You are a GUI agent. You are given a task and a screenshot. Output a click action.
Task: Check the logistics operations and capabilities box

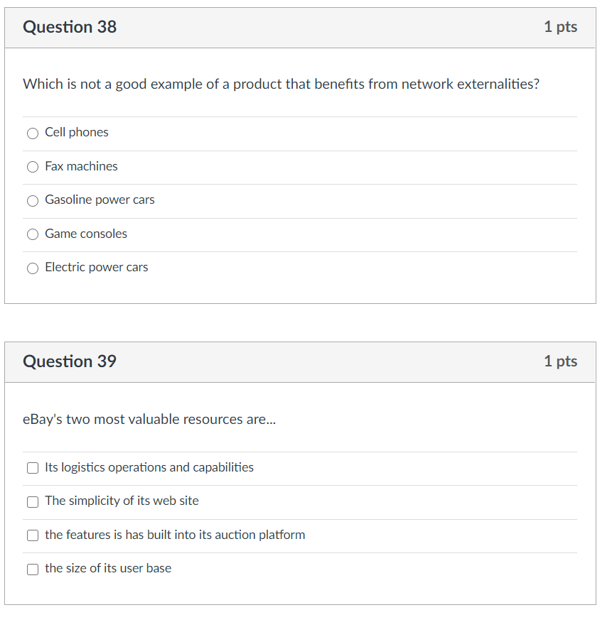[33, 469]
